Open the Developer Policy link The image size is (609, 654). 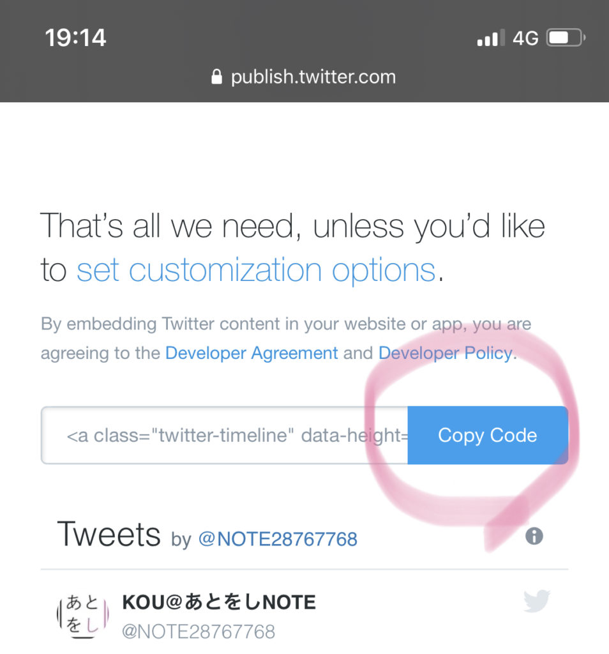click(x=445, y=353)
